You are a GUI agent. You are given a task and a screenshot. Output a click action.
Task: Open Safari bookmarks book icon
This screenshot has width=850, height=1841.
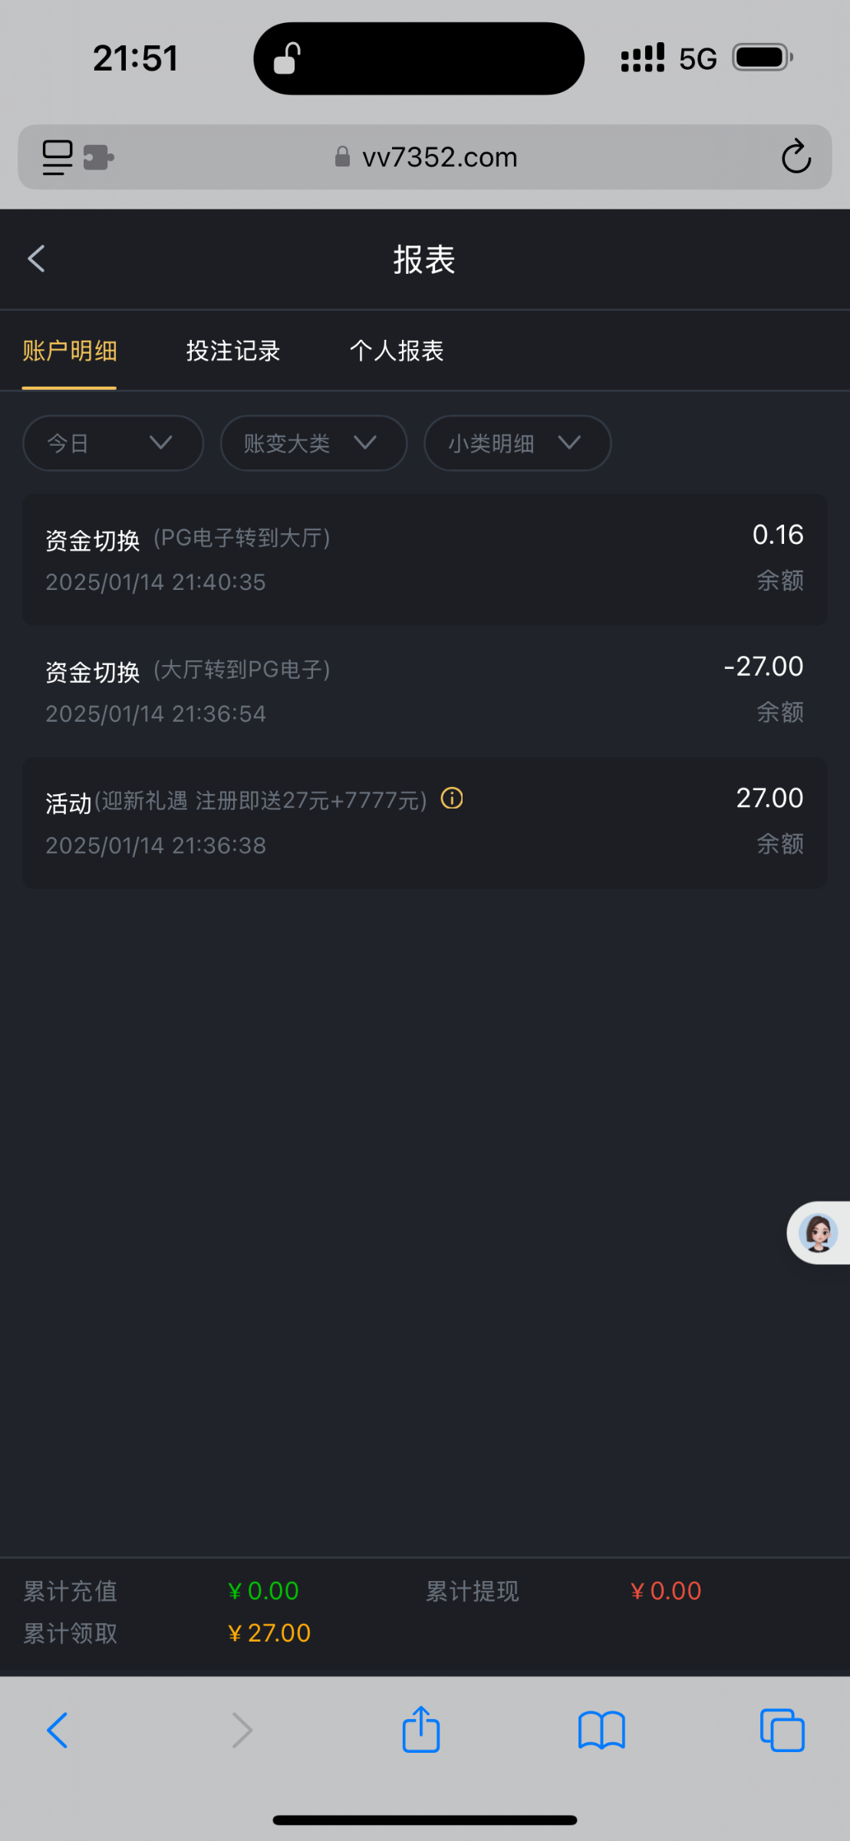click(601, 1730)
